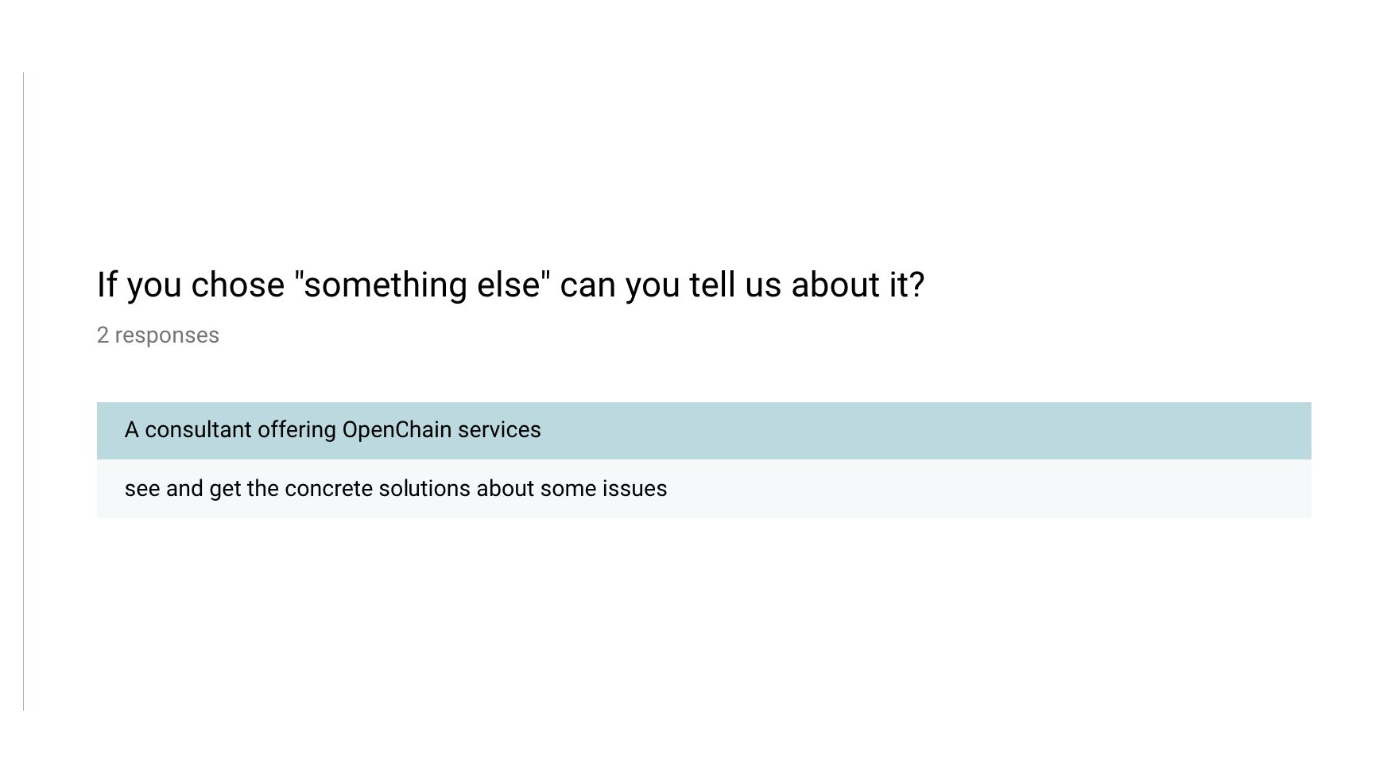Click the "2 responses" count label

click(x=158, y=335)
